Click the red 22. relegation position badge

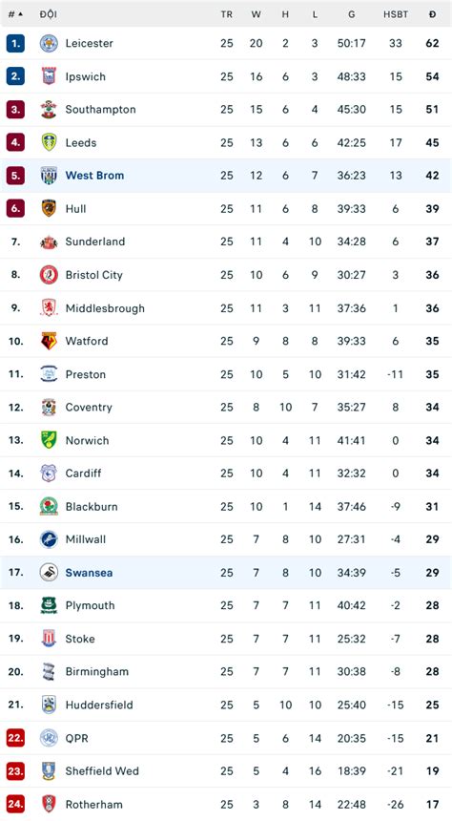[15, 738]
